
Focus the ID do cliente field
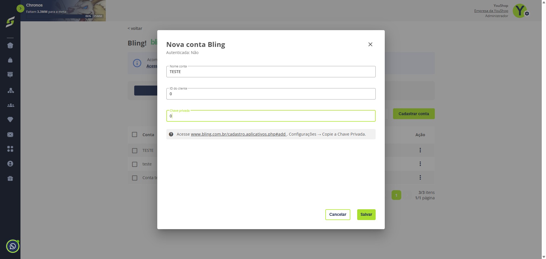click(271, 94)
